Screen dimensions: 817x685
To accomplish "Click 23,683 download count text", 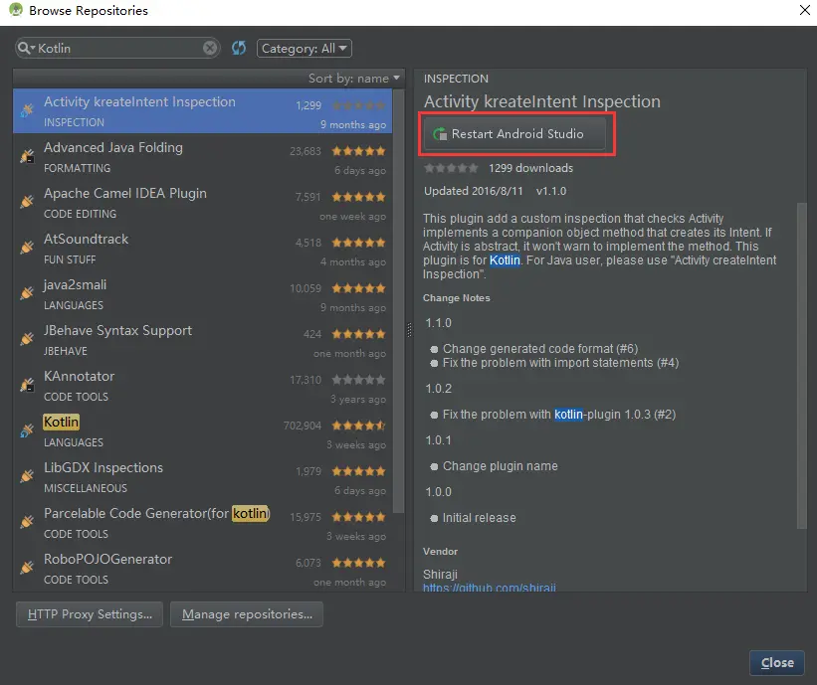I will (306, 151).
